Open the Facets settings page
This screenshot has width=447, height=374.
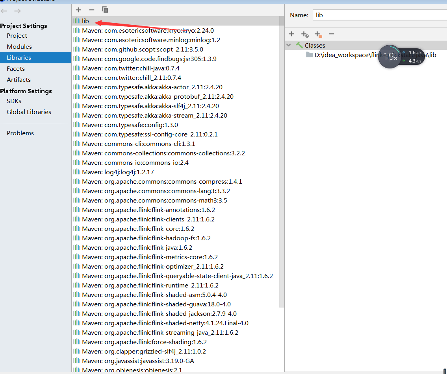pos(16,68)
